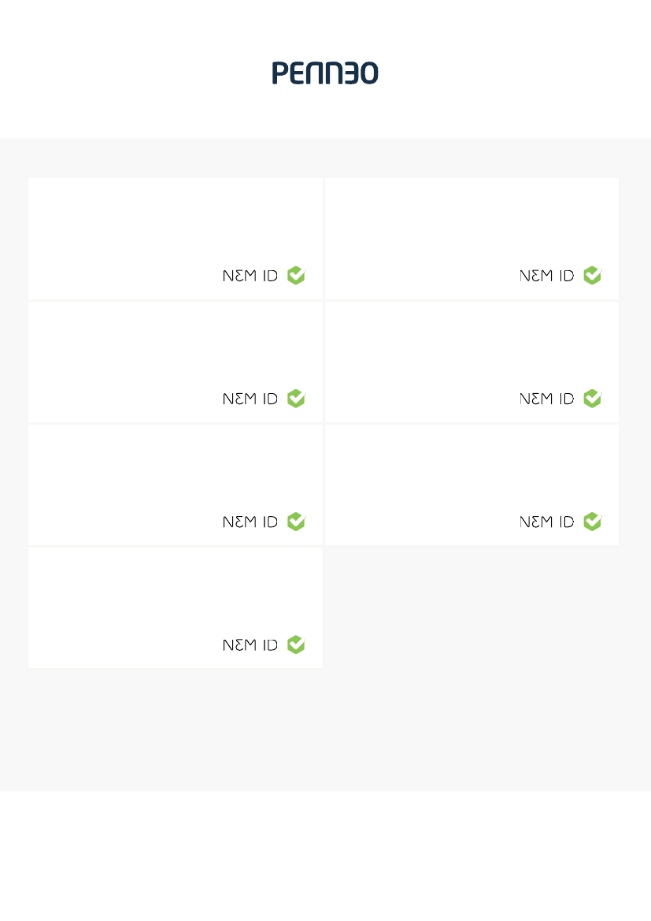Viewport: 651px width, 921px height.
Task: Select NEM ID label in first-row right card
Action: (547, 276)
